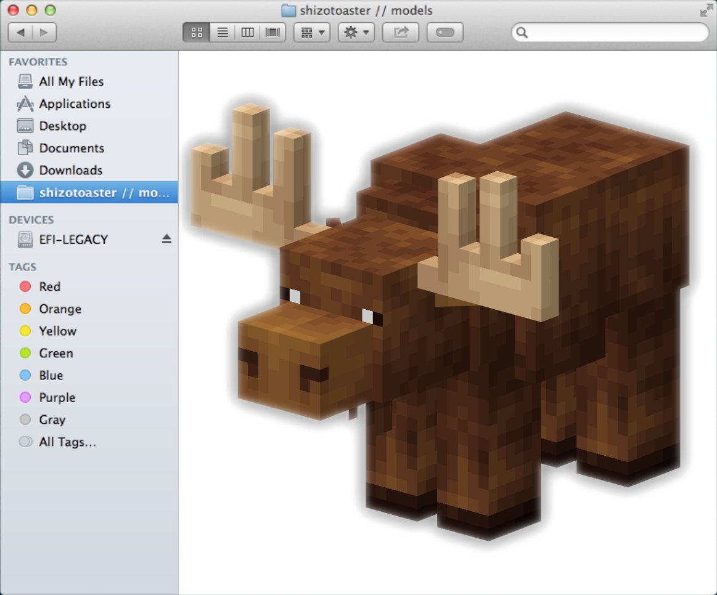Filter by the Green tag

pyautogui.click(x=89, y=354)
